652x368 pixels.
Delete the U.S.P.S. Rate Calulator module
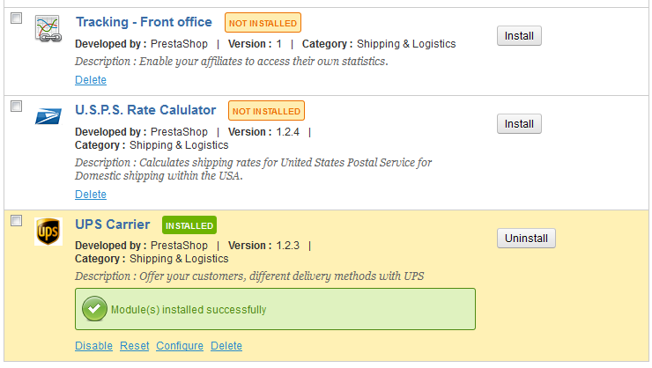(91, 195)
